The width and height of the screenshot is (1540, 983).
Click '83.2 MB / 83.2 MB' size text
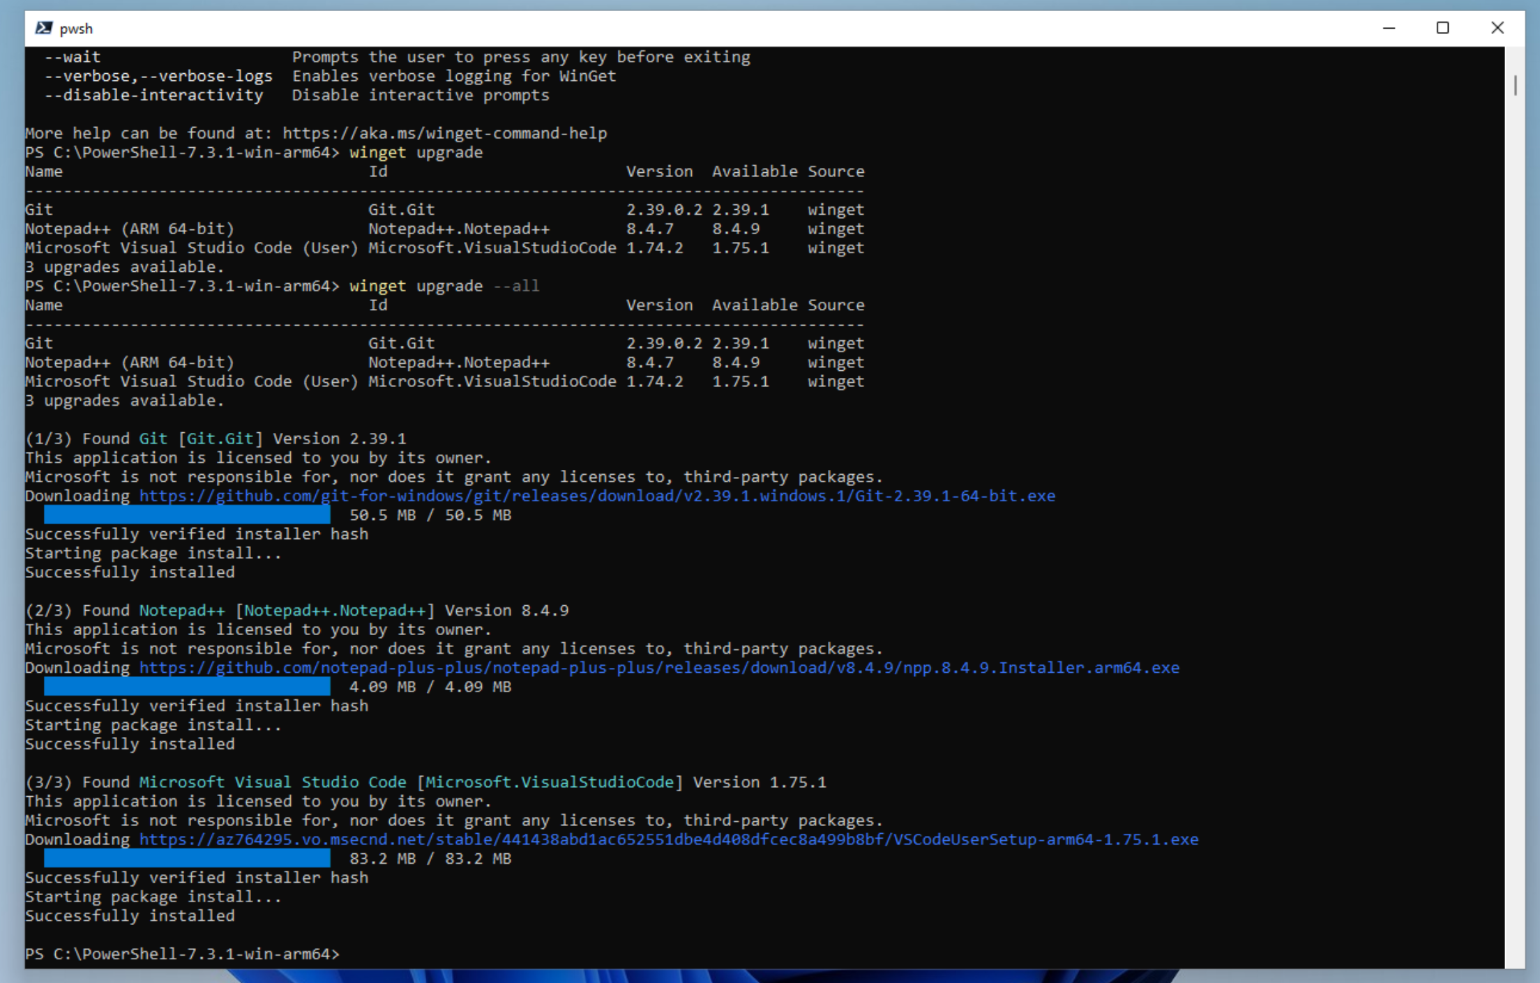click(430, 858)
